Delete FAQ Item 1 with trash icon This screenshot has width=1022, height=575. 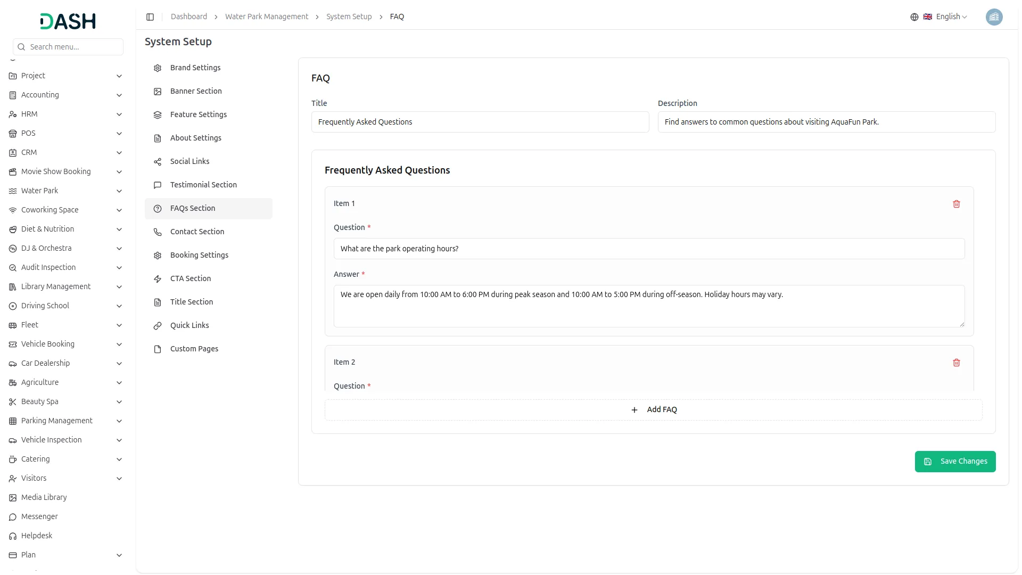coord(956,204)
